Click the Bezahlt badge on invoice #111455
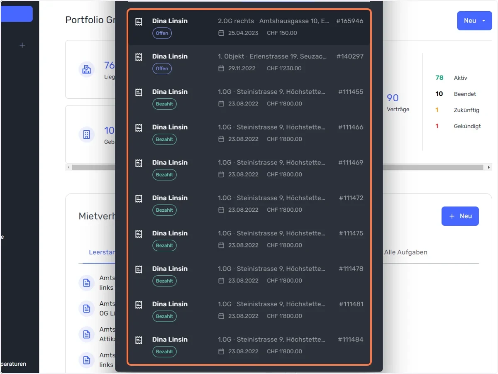 pos(164,104)
